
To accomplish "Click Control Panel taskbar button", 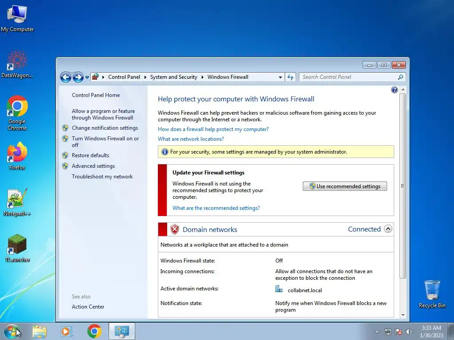I will [122, 331].
